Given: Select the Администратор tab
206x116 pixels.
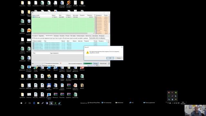Looking at the screenshot, I should tap(49, 36).
